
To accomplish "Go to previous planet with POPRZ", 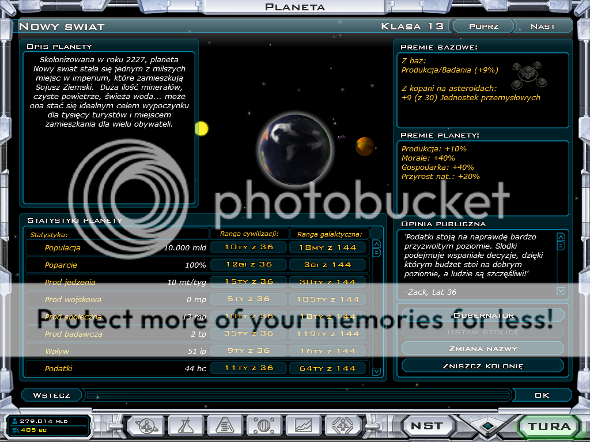I will click(x=483, y=26).
